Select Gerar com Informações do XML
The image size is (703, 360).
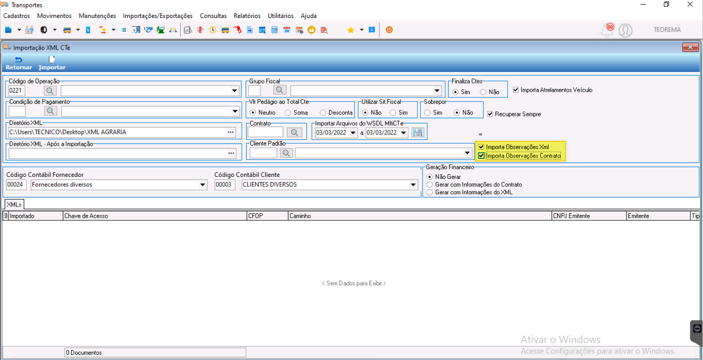coord(429,193)
